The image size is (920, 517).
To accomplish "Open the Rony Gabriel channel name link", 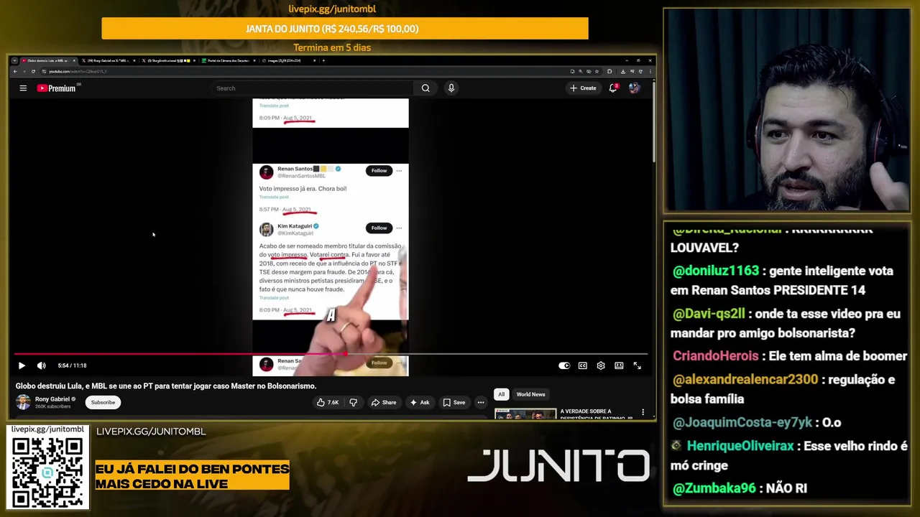I will tap(52, 399).
